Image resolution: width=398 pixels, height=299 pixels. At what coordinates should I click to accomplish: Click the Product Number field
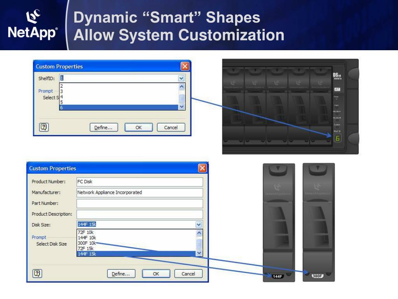tap(140, 182)
